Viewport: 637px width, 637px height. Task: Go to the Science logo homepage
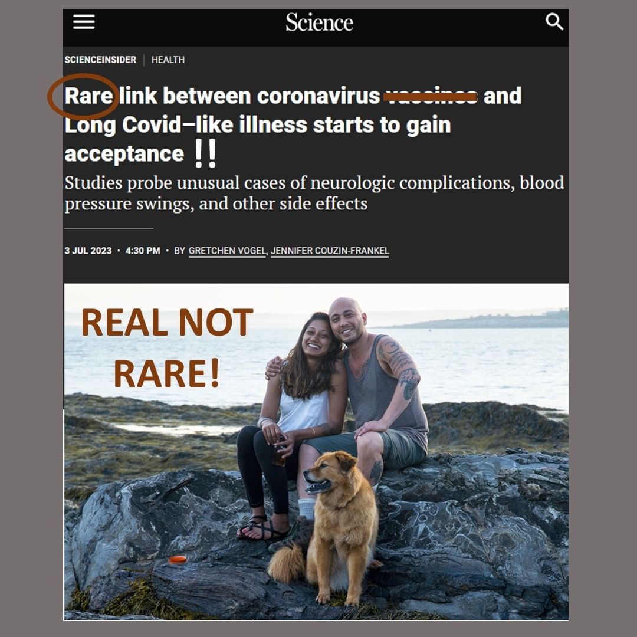point(319,22)
